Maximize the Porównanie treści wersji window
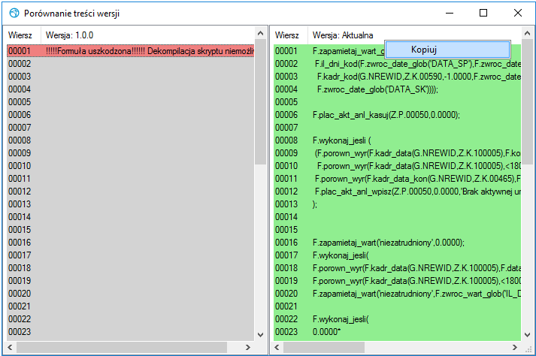 [483, 13]
